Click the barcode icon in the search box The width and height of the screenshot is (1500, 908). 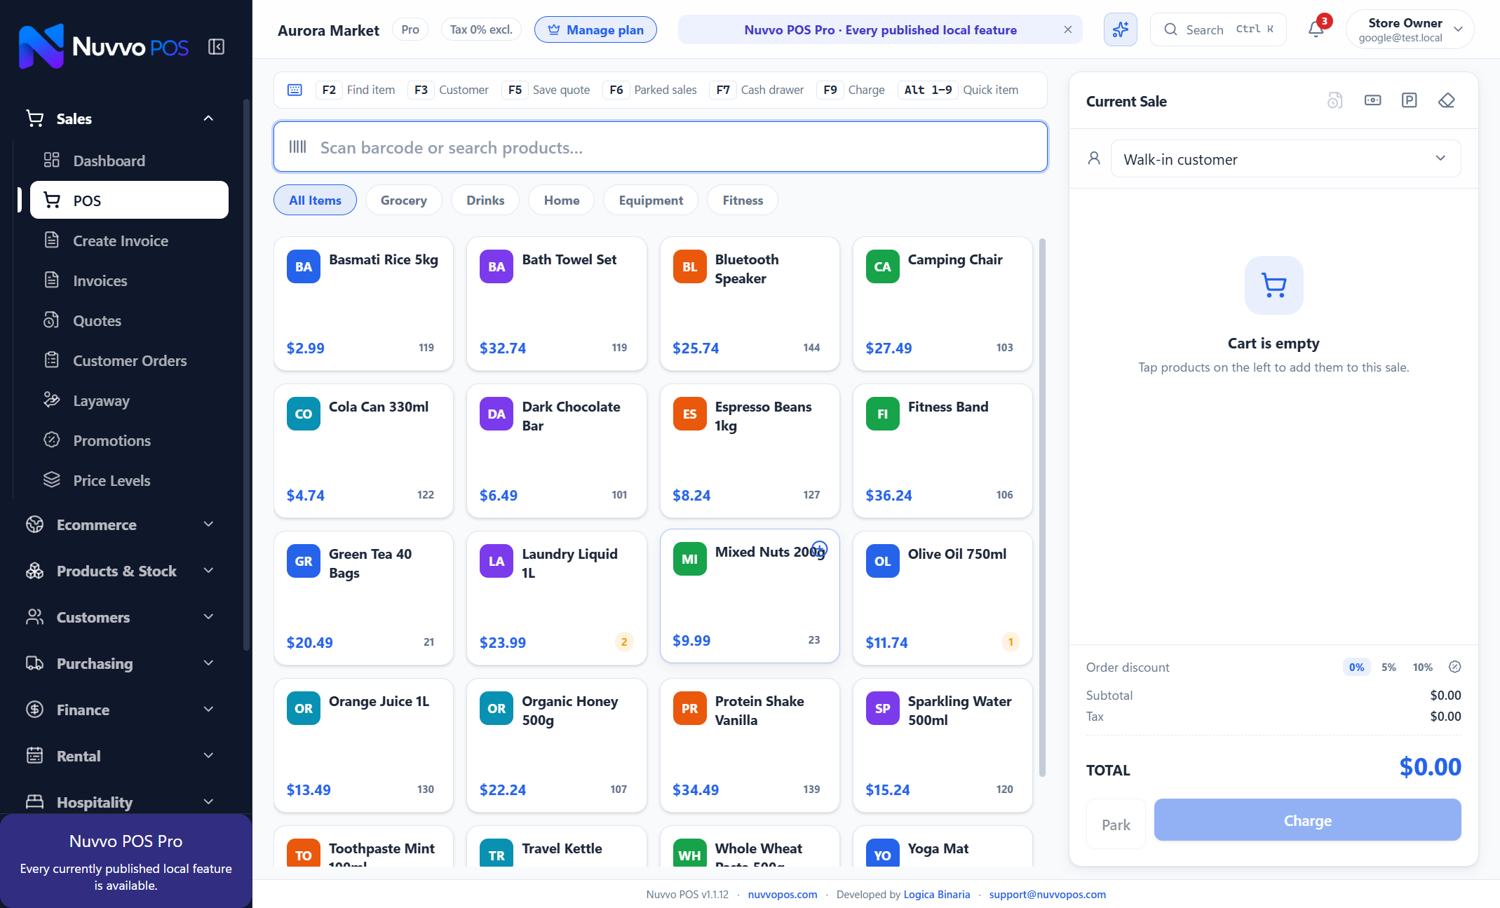297,147
